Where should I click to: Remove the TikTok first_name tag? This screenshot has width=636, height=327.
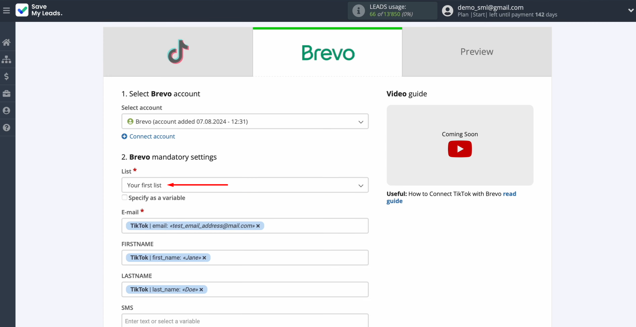[204, 258]
